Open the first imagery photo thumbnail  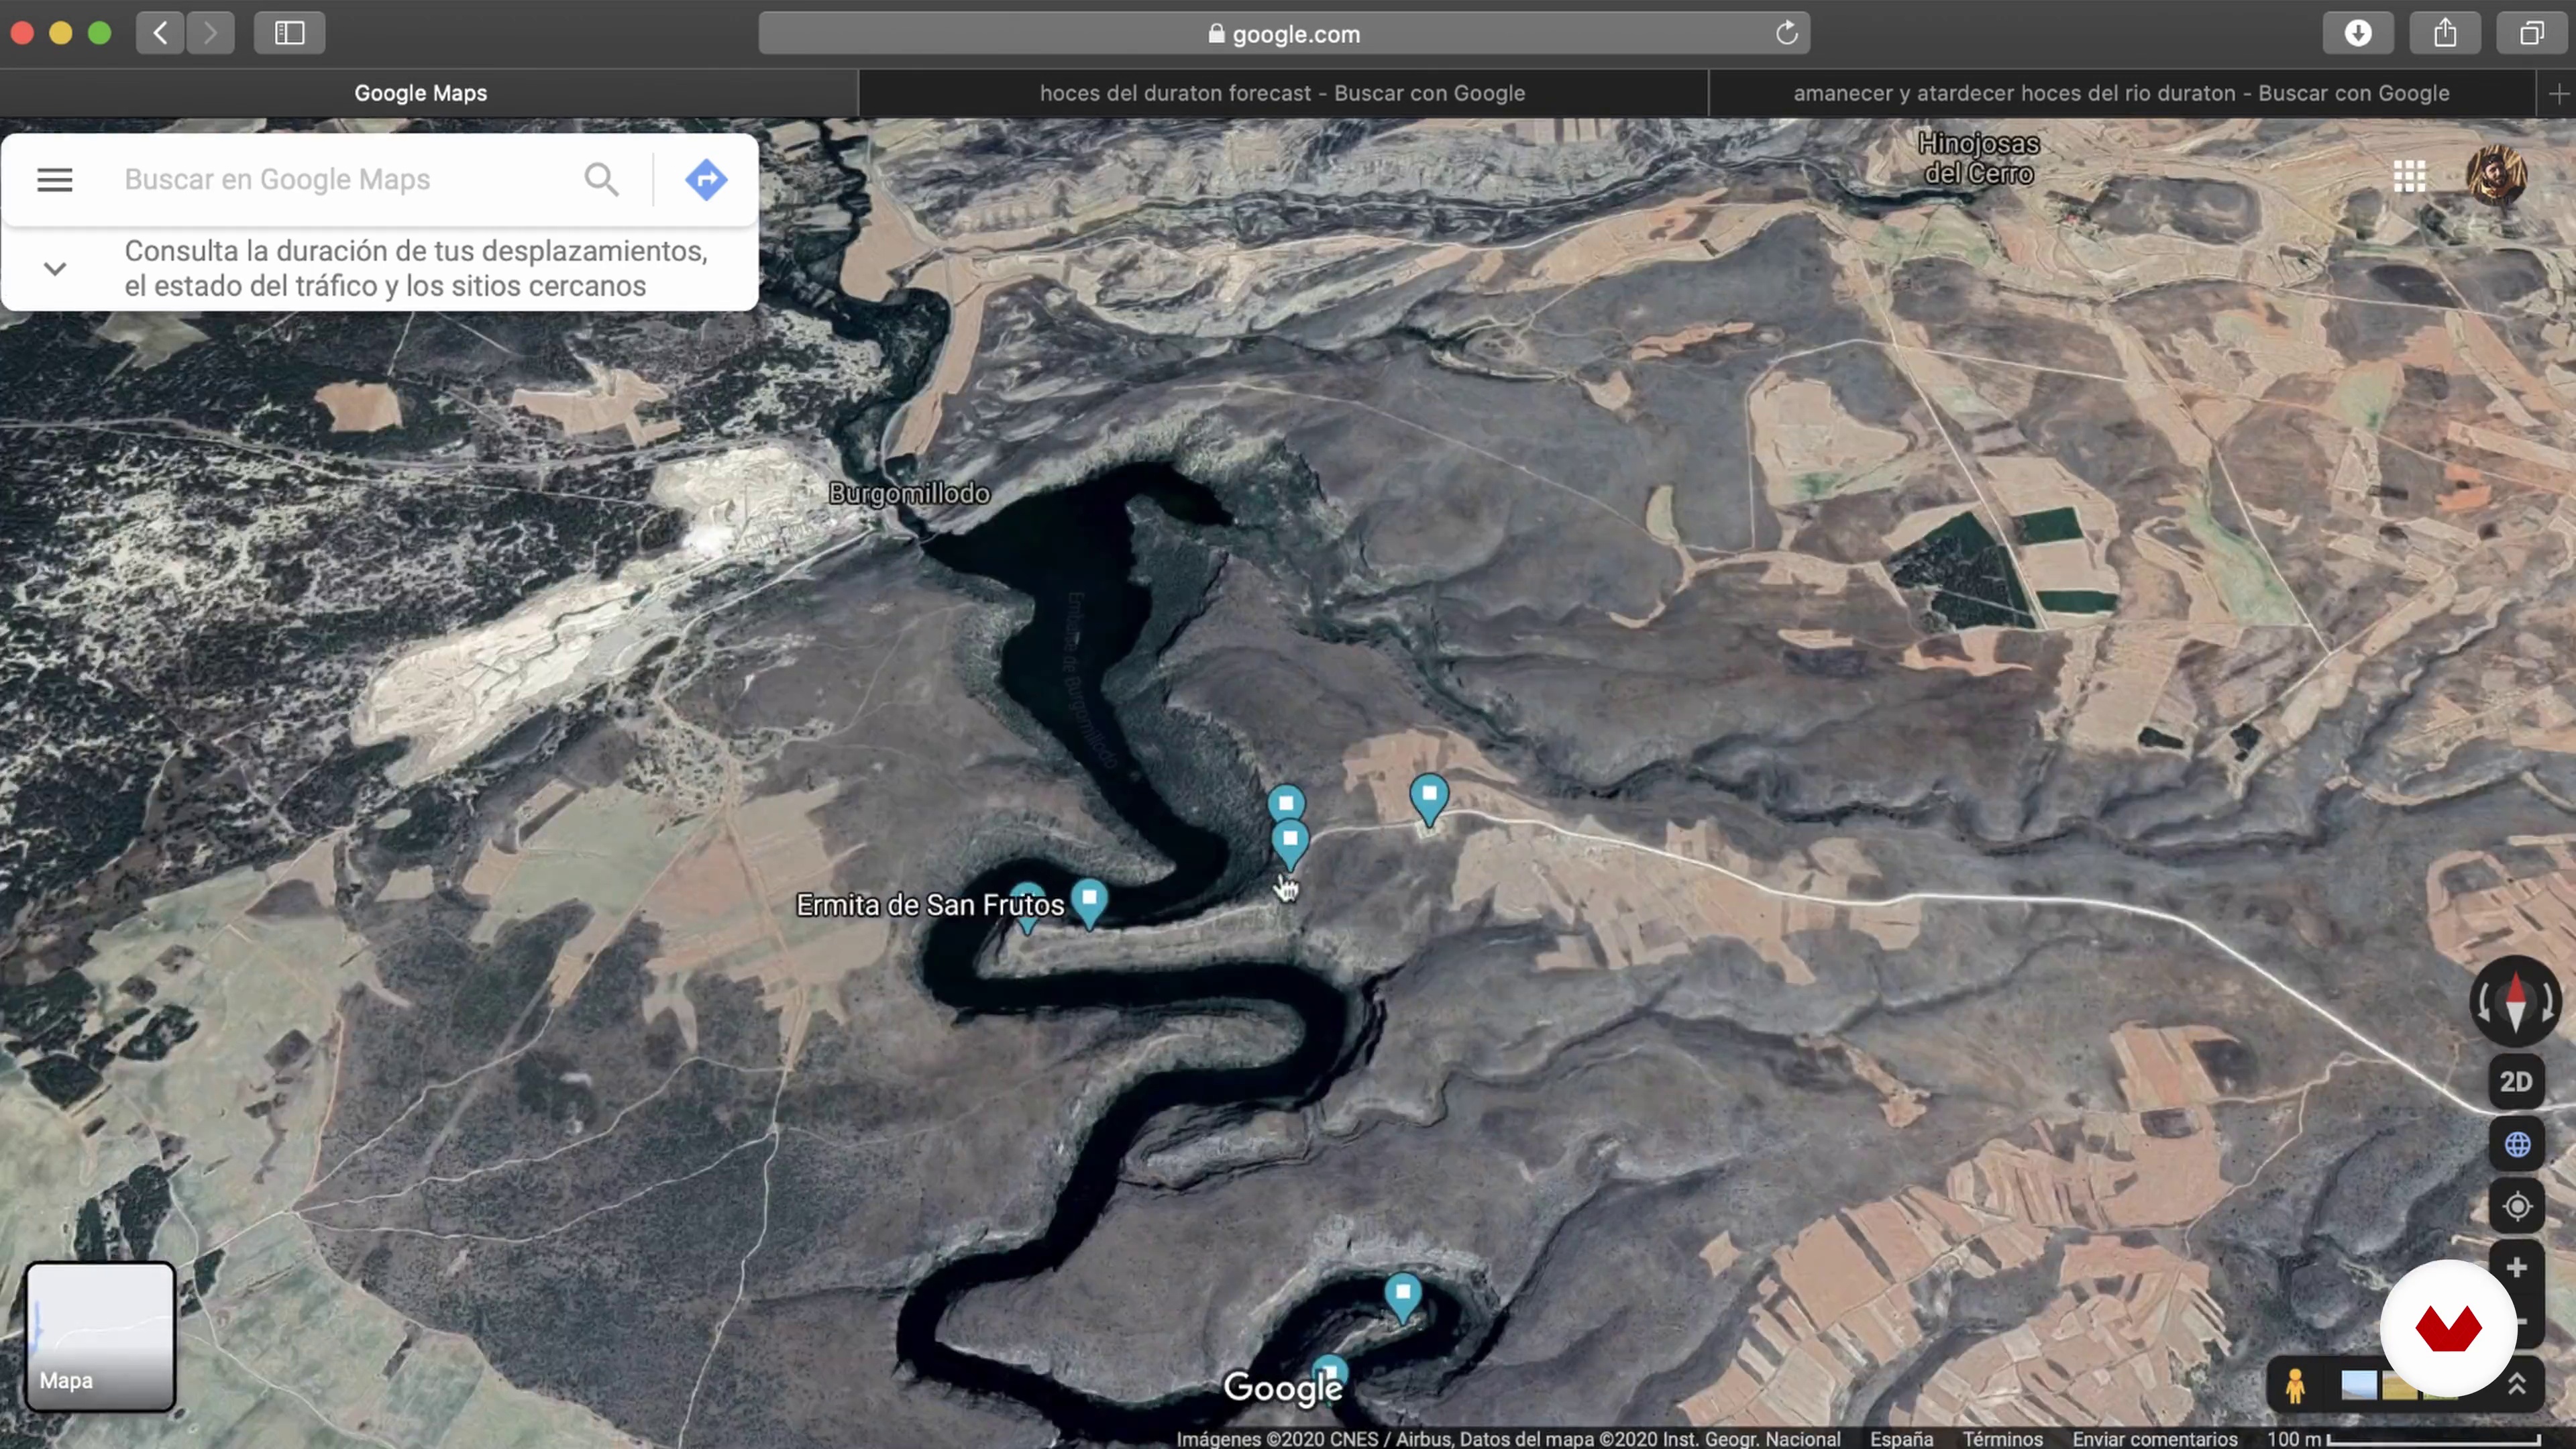click(2358, 1386)
